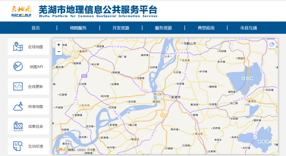Open the 互动反馈 sidebar link
The image size is (286, 156).
coord(35,146)
